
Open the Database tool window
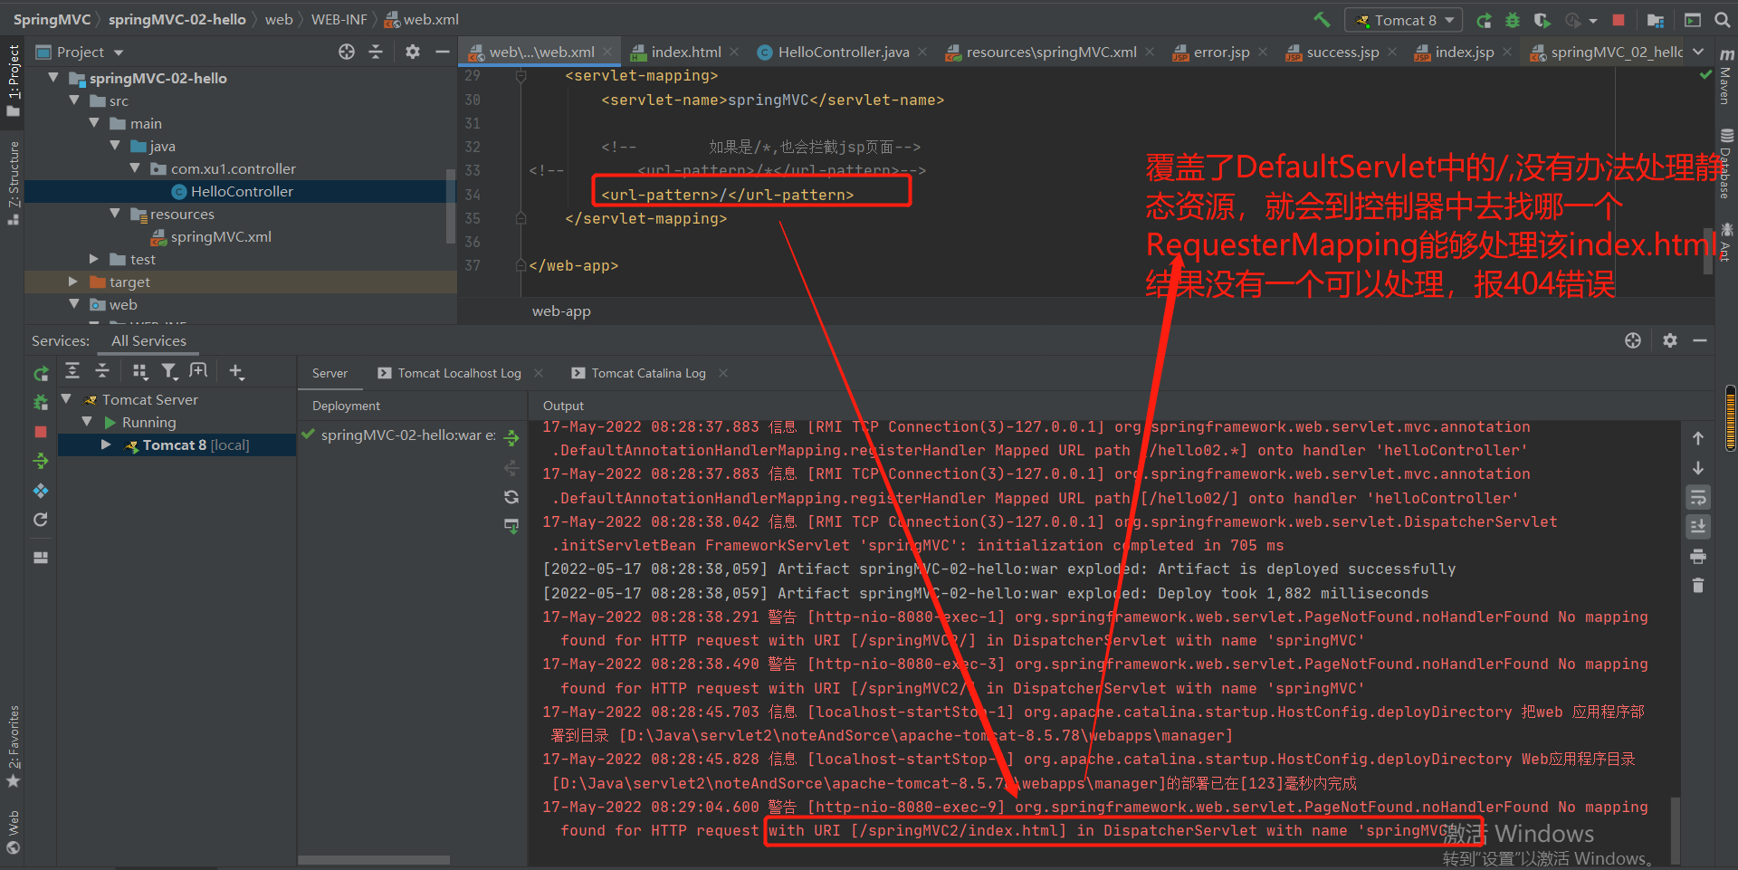(1726, 164)
